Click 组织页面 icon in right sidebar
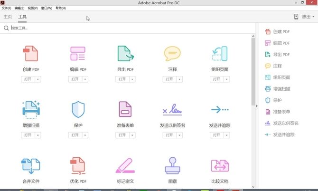The height and width of the screenshot is (191, 318). [268, 77]
